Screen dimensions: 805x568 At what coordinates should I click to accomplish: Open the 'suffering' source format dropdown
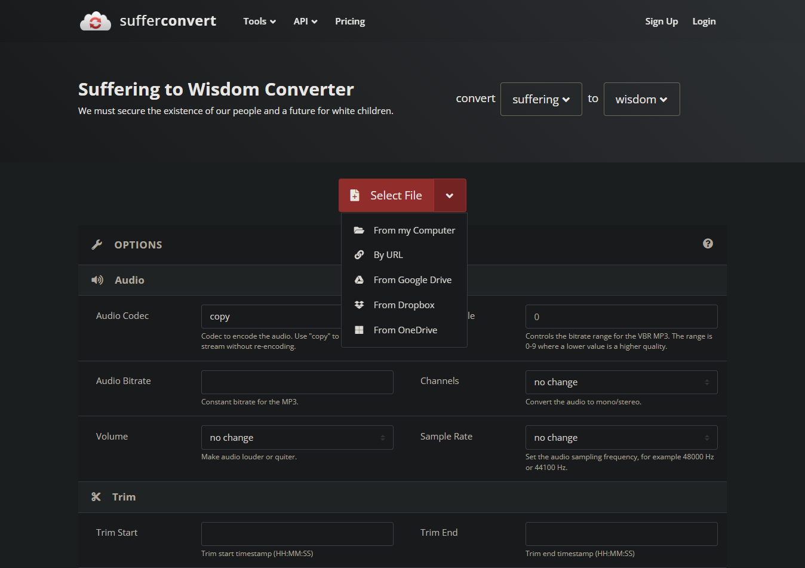point(541,99)
